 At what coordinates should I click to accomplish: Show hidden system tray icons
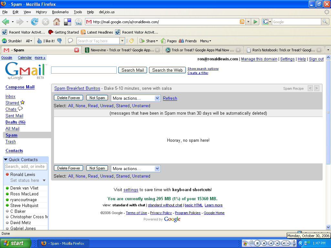(301, 243)
